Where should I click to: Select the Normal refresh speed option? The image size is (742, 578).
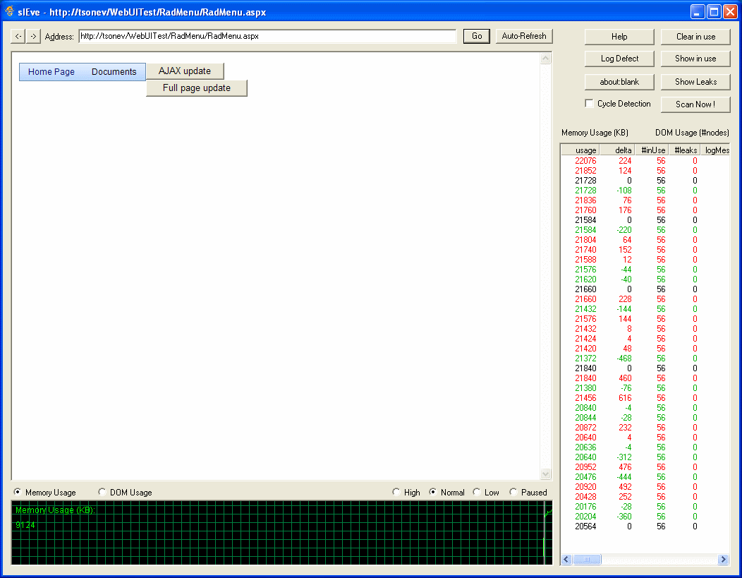432,492
